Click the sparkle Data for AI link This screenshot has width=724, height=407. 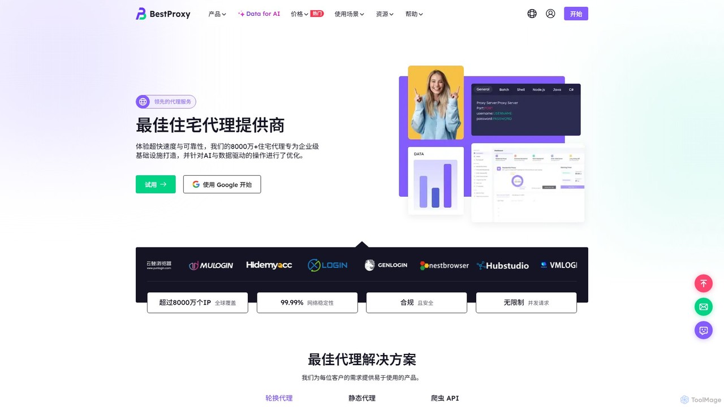(258, 14)
